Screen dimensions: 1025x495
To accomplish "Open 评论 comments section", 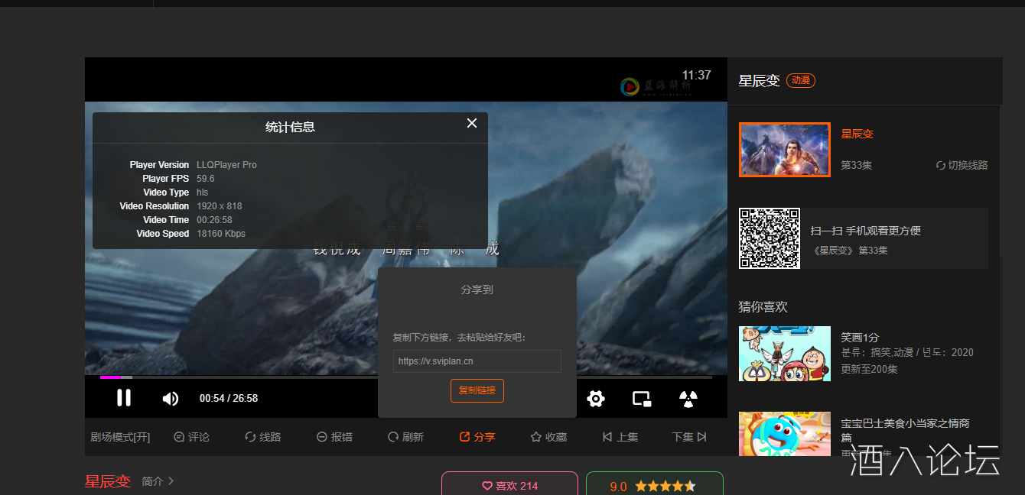I will point(191,437).
